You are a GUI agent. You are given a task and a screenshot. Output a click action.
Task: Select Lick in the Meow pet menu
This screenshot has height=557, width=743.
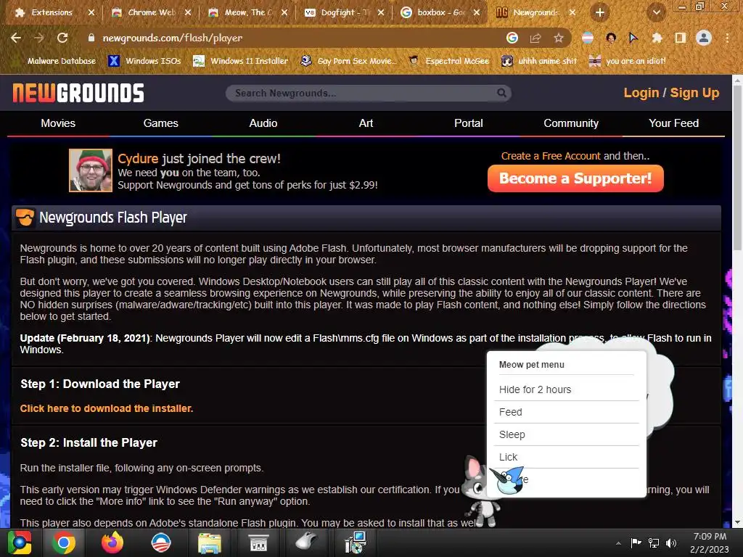pyautogui.click(x=566, y=457)
